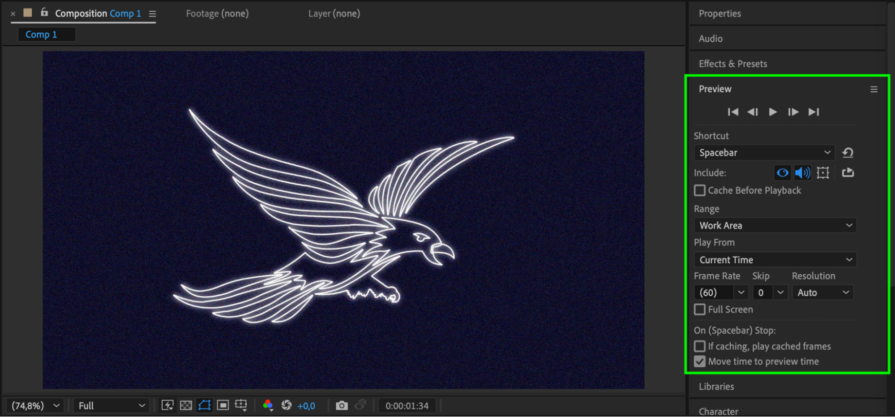
Task: Uncheck Move time to preview time
Action: click(x=700, y=361)
